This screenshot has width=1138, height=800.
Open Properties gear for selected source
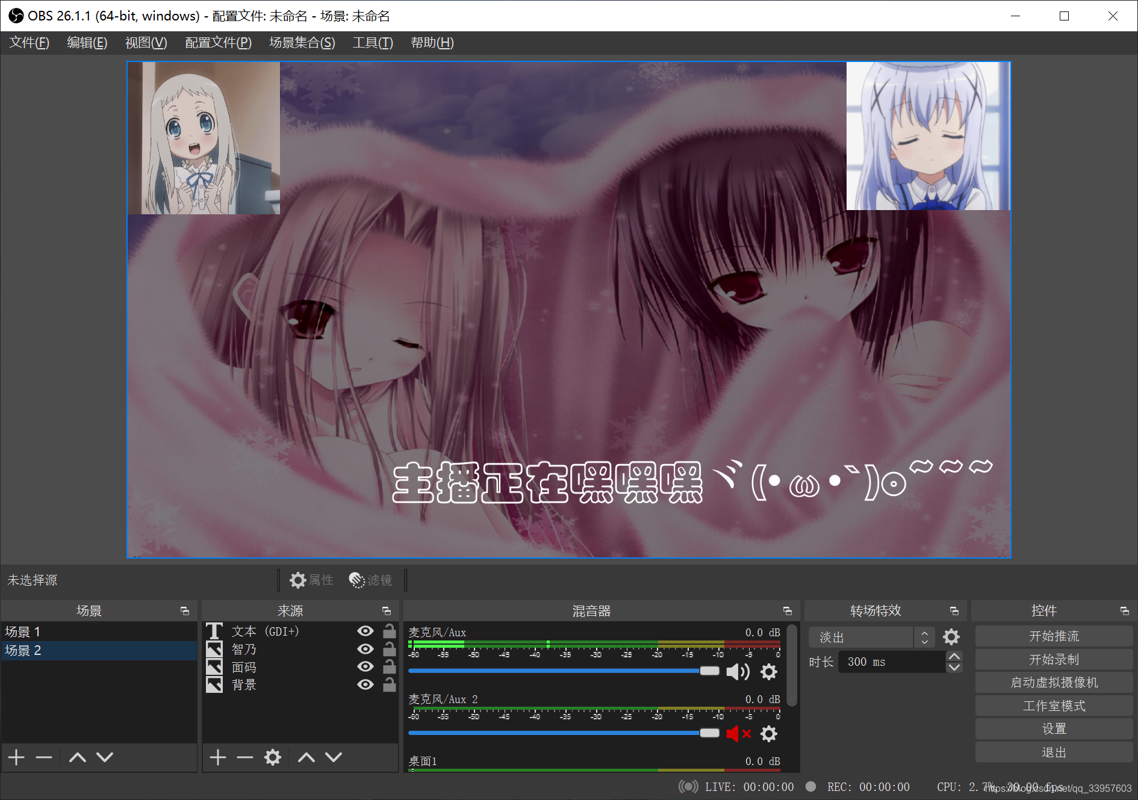point(311,580)
